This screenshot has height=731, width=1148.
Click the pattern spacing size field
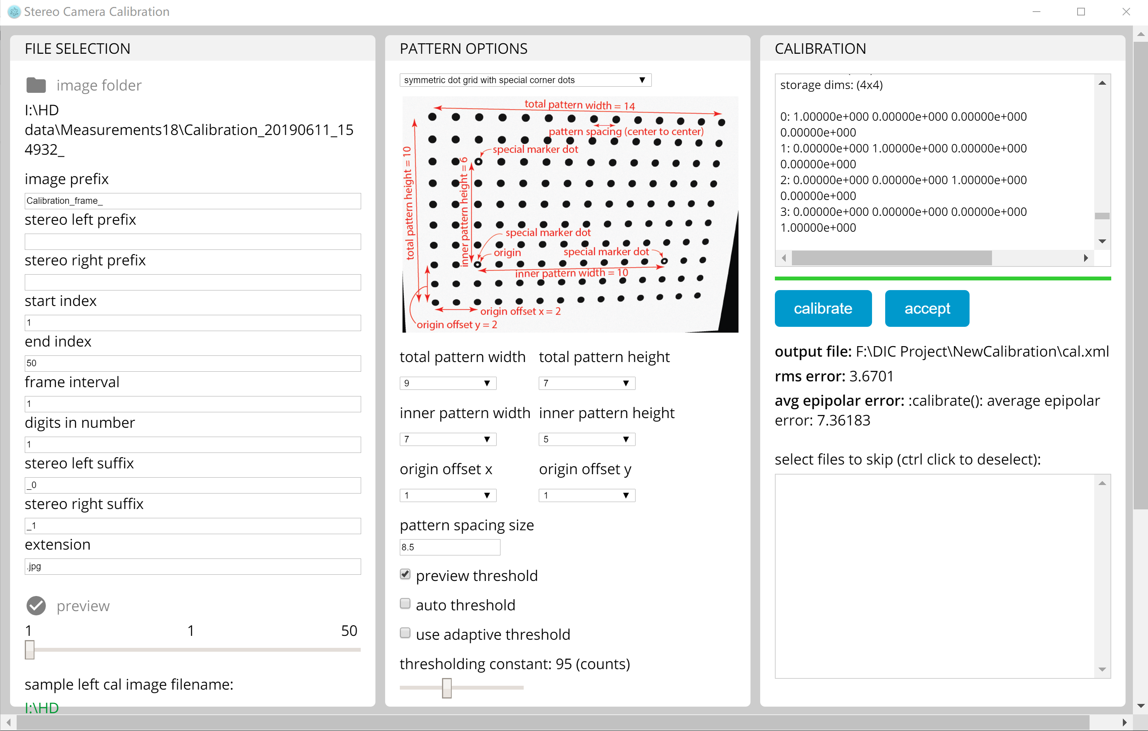coord(450,547)
